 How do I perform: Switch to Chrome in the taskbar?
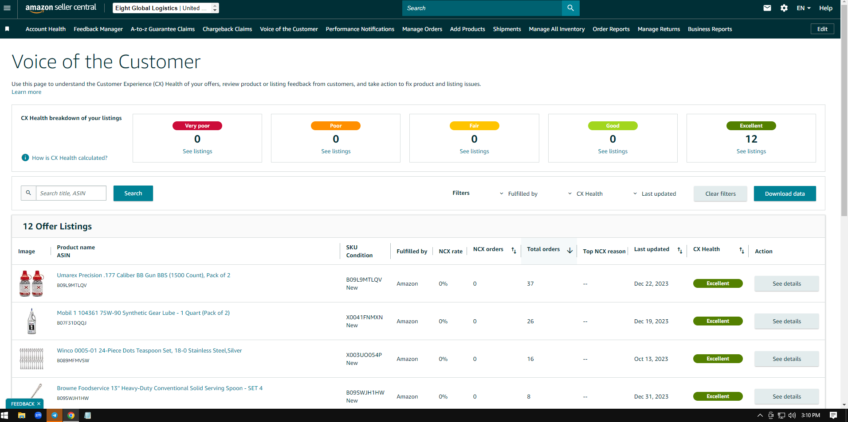[x=71, y=415]
